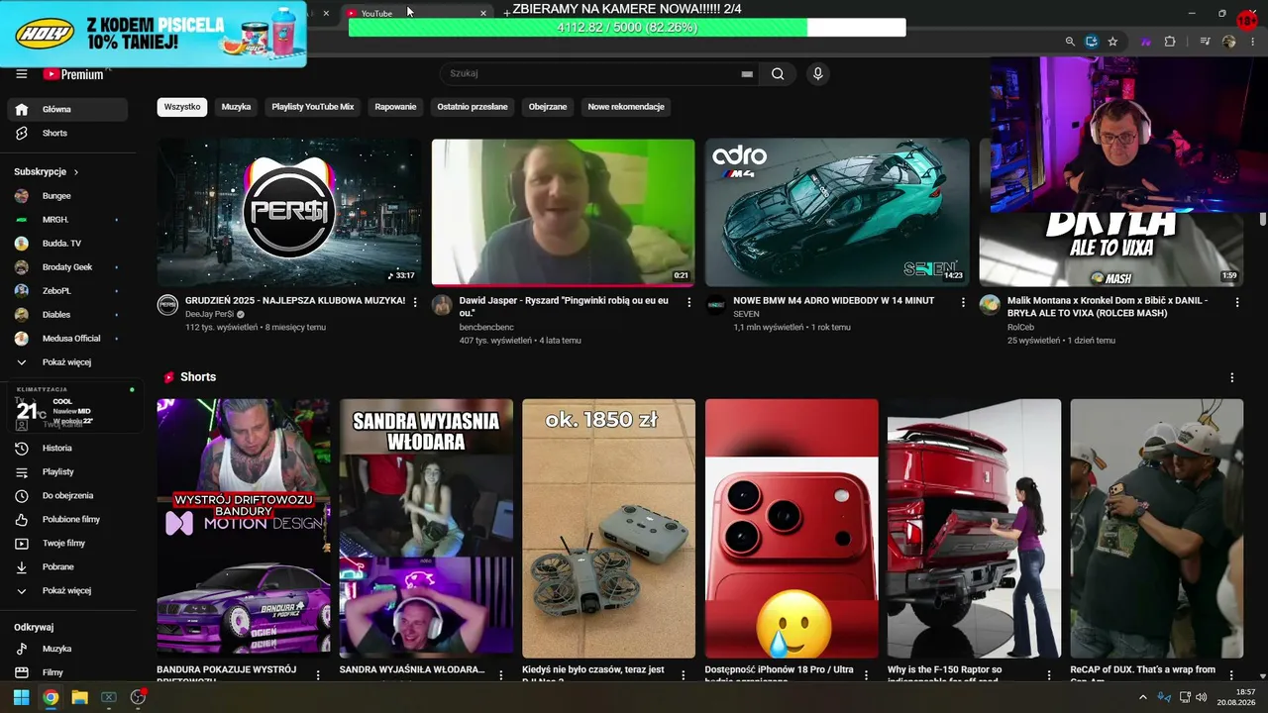
Task: Open the on-screen keyboard in search box
Action: click(747, 74)
